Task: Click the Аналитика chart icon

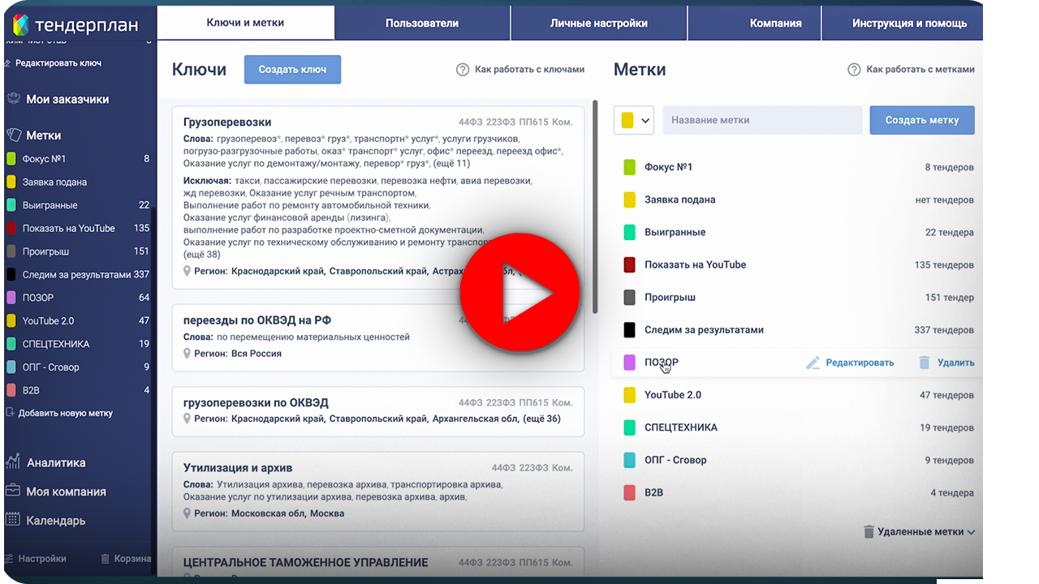Action: (13, 462)
